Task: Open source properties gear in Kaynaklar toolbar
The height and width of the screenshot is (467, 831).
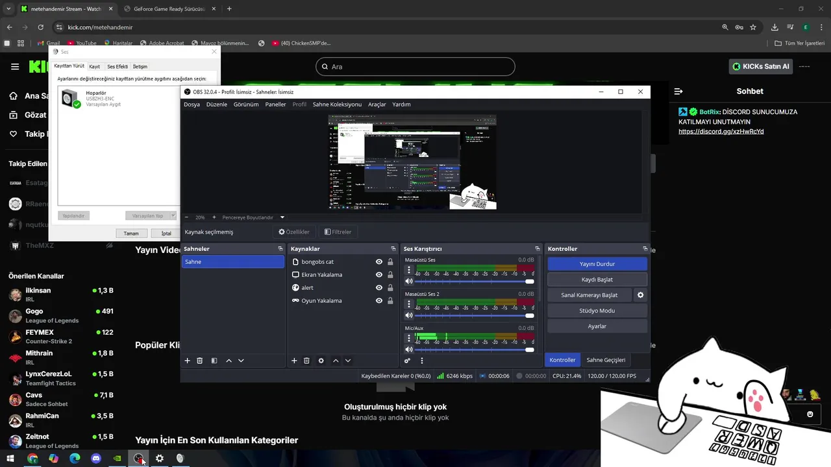Action: click(321, 361)
